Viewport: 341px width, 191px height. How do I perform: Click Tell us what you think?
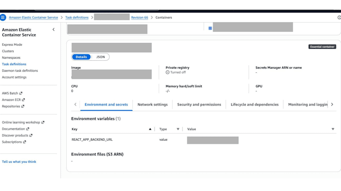[x=19, y=161]
